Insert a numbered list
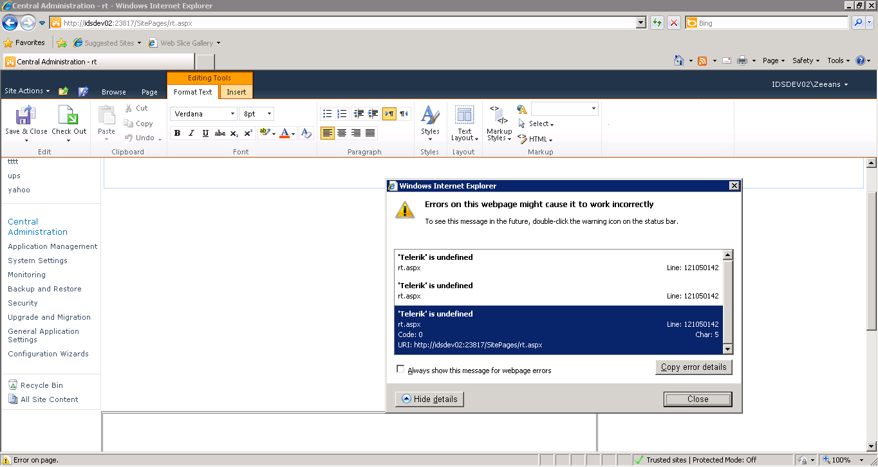Image resolution: width=878 pixels, height=467 pixels. (342, 114)
